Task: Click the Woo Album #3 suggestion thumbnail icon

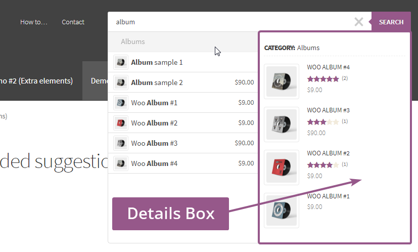Action: coord(120,143)
